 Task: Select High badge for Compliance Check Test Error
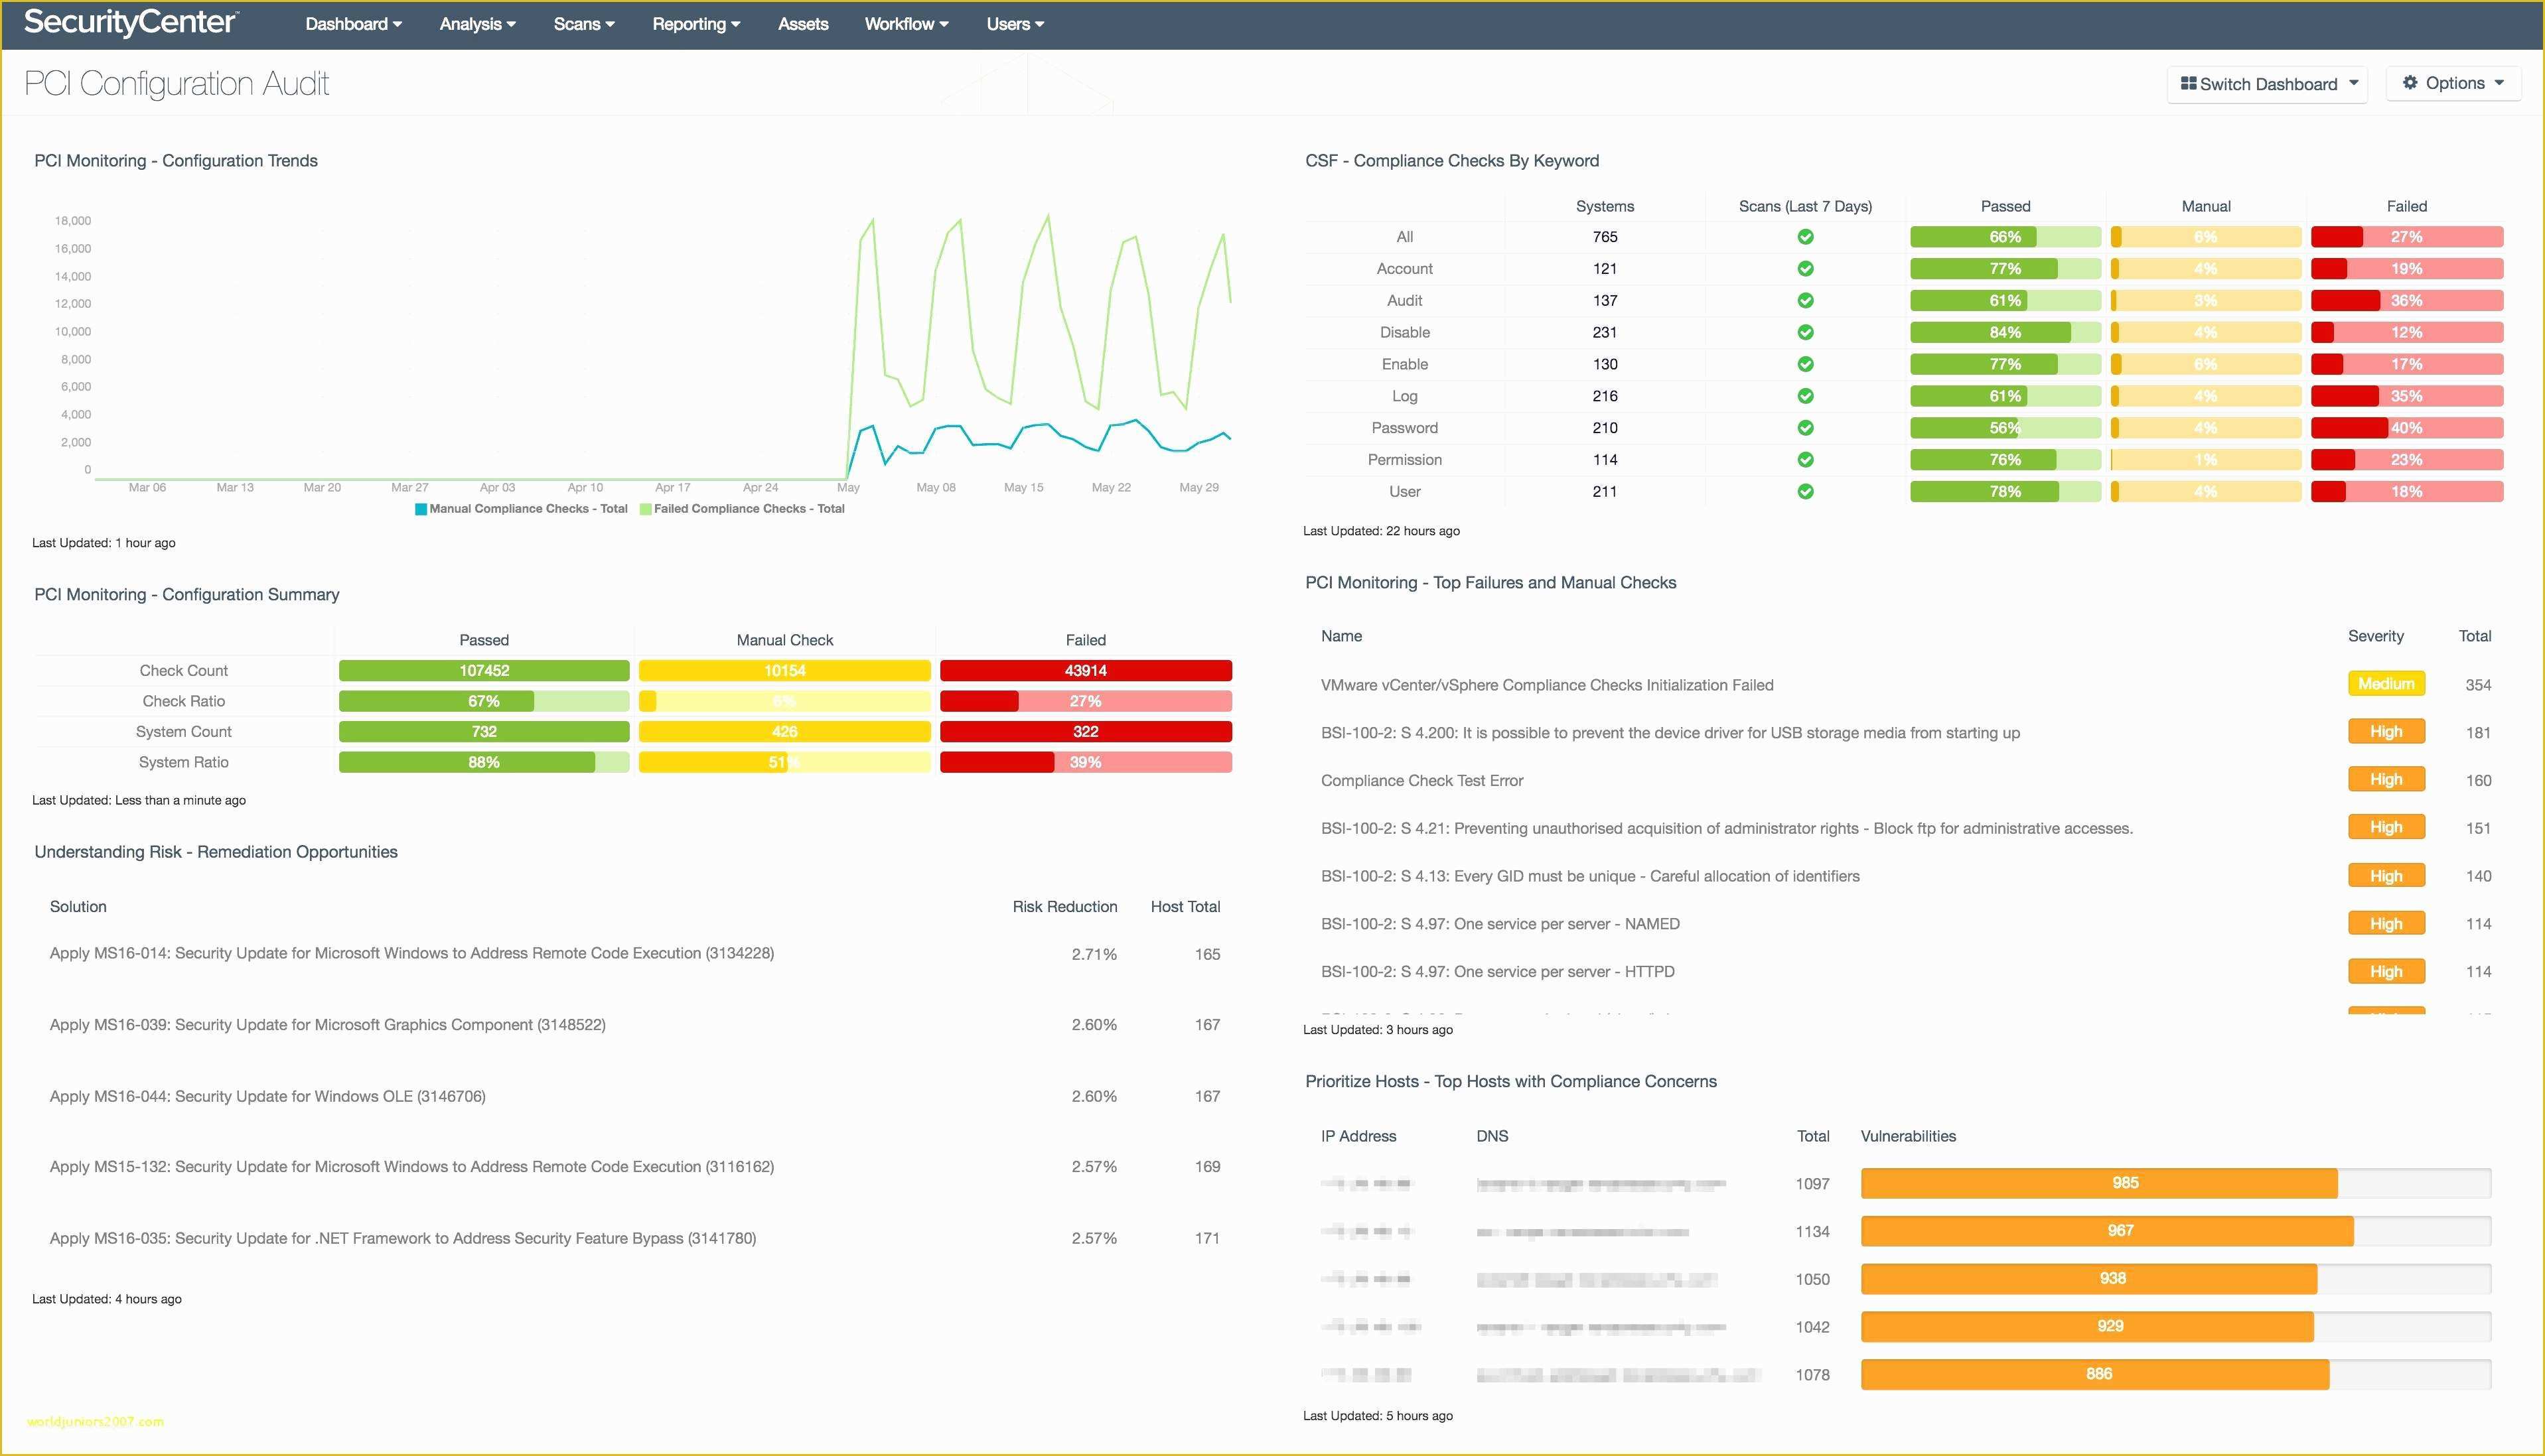[2386, 780]
